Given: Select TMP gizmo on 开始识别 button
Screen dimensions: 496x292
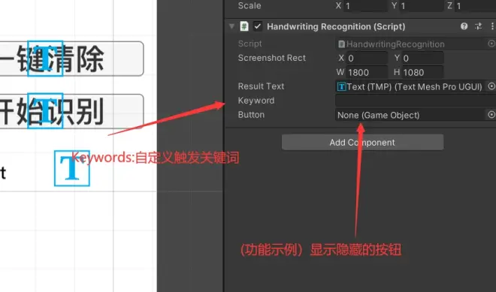Looking at the screenshot, I should click(45, 111).
